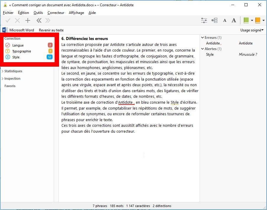The height and width of the screenshot is (210, 267).
Task: Click the underlined word 'Style' in the text
Action: pos(175,102)
